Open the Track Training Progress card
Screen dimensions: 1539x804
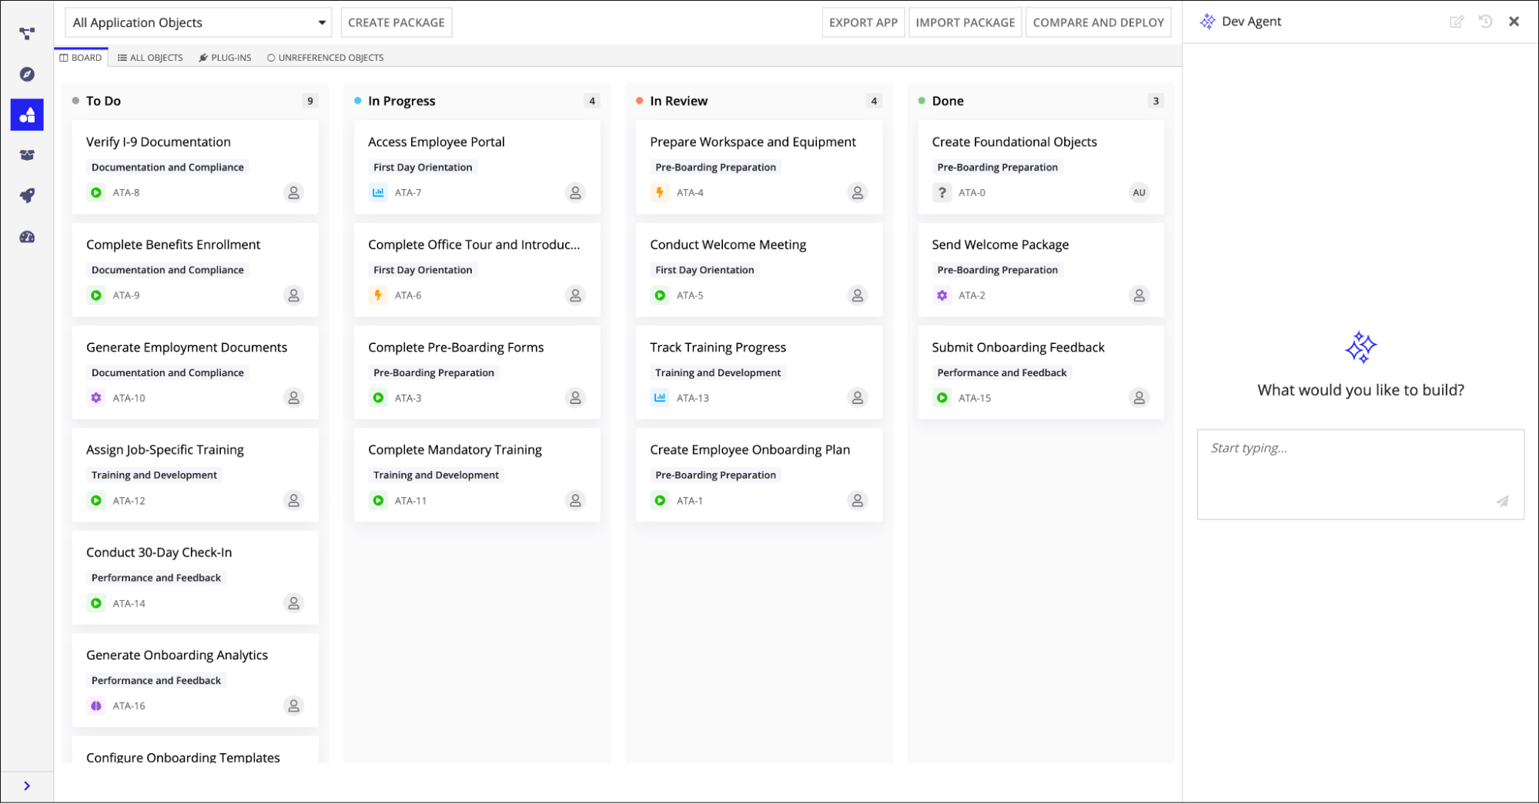click(x=759, y=372)
